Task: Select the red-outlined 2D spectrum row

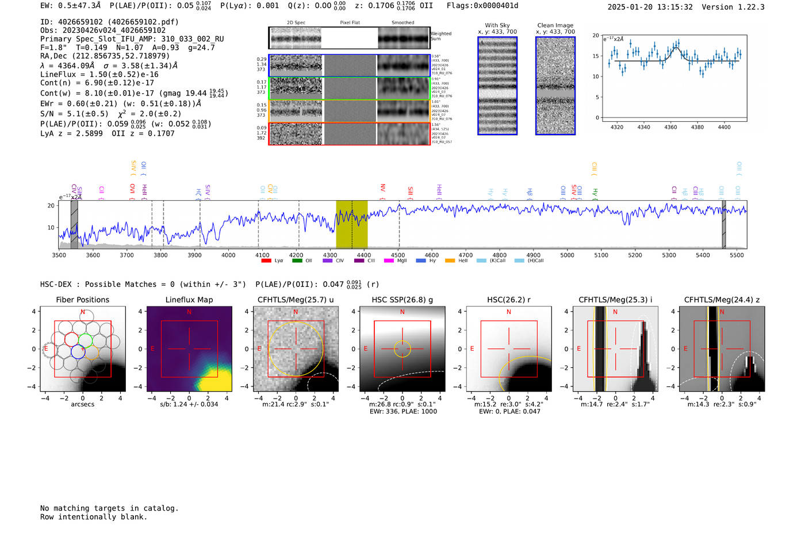Action: pos(350,133)
